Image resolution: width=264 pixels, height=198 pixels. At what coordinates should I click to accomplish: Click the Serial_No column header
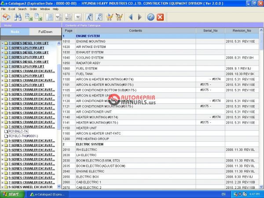click(x=210, y=31)
